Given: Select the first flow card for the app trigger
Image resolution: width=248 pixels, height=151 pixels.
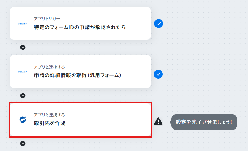Looking at the screenshot, I should [80, 23].
